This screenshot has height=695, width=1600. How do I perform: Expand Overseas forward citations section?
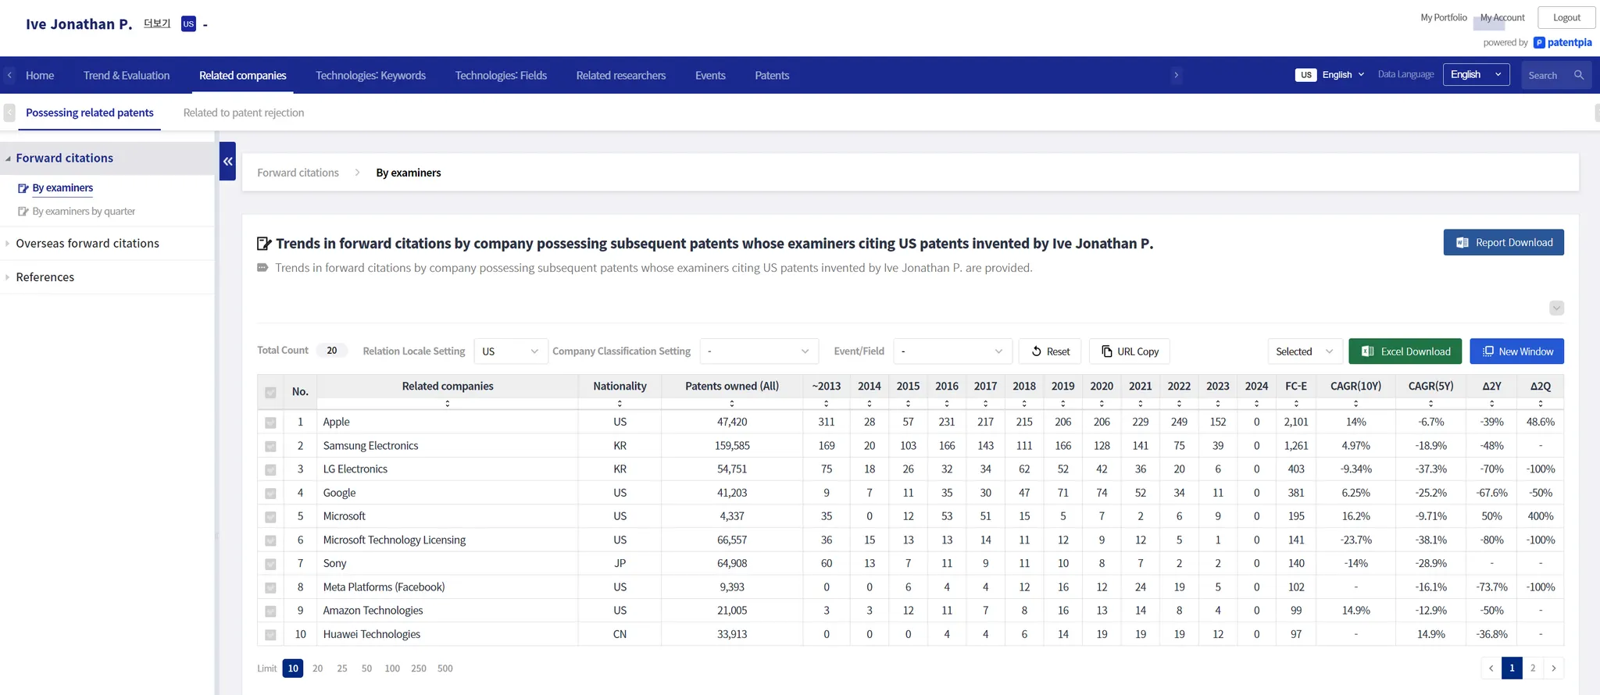tap(87, 244)
